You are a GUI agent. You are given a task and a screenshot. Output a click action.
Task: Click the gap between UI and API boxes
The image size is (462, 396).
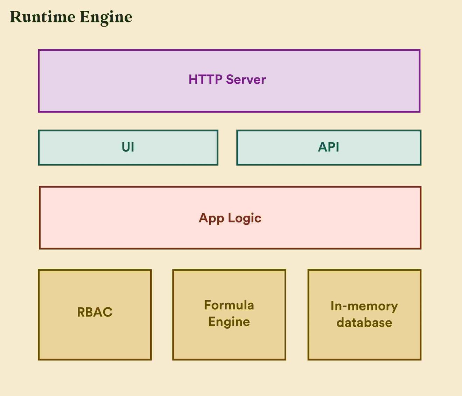(x=227, y=147)
